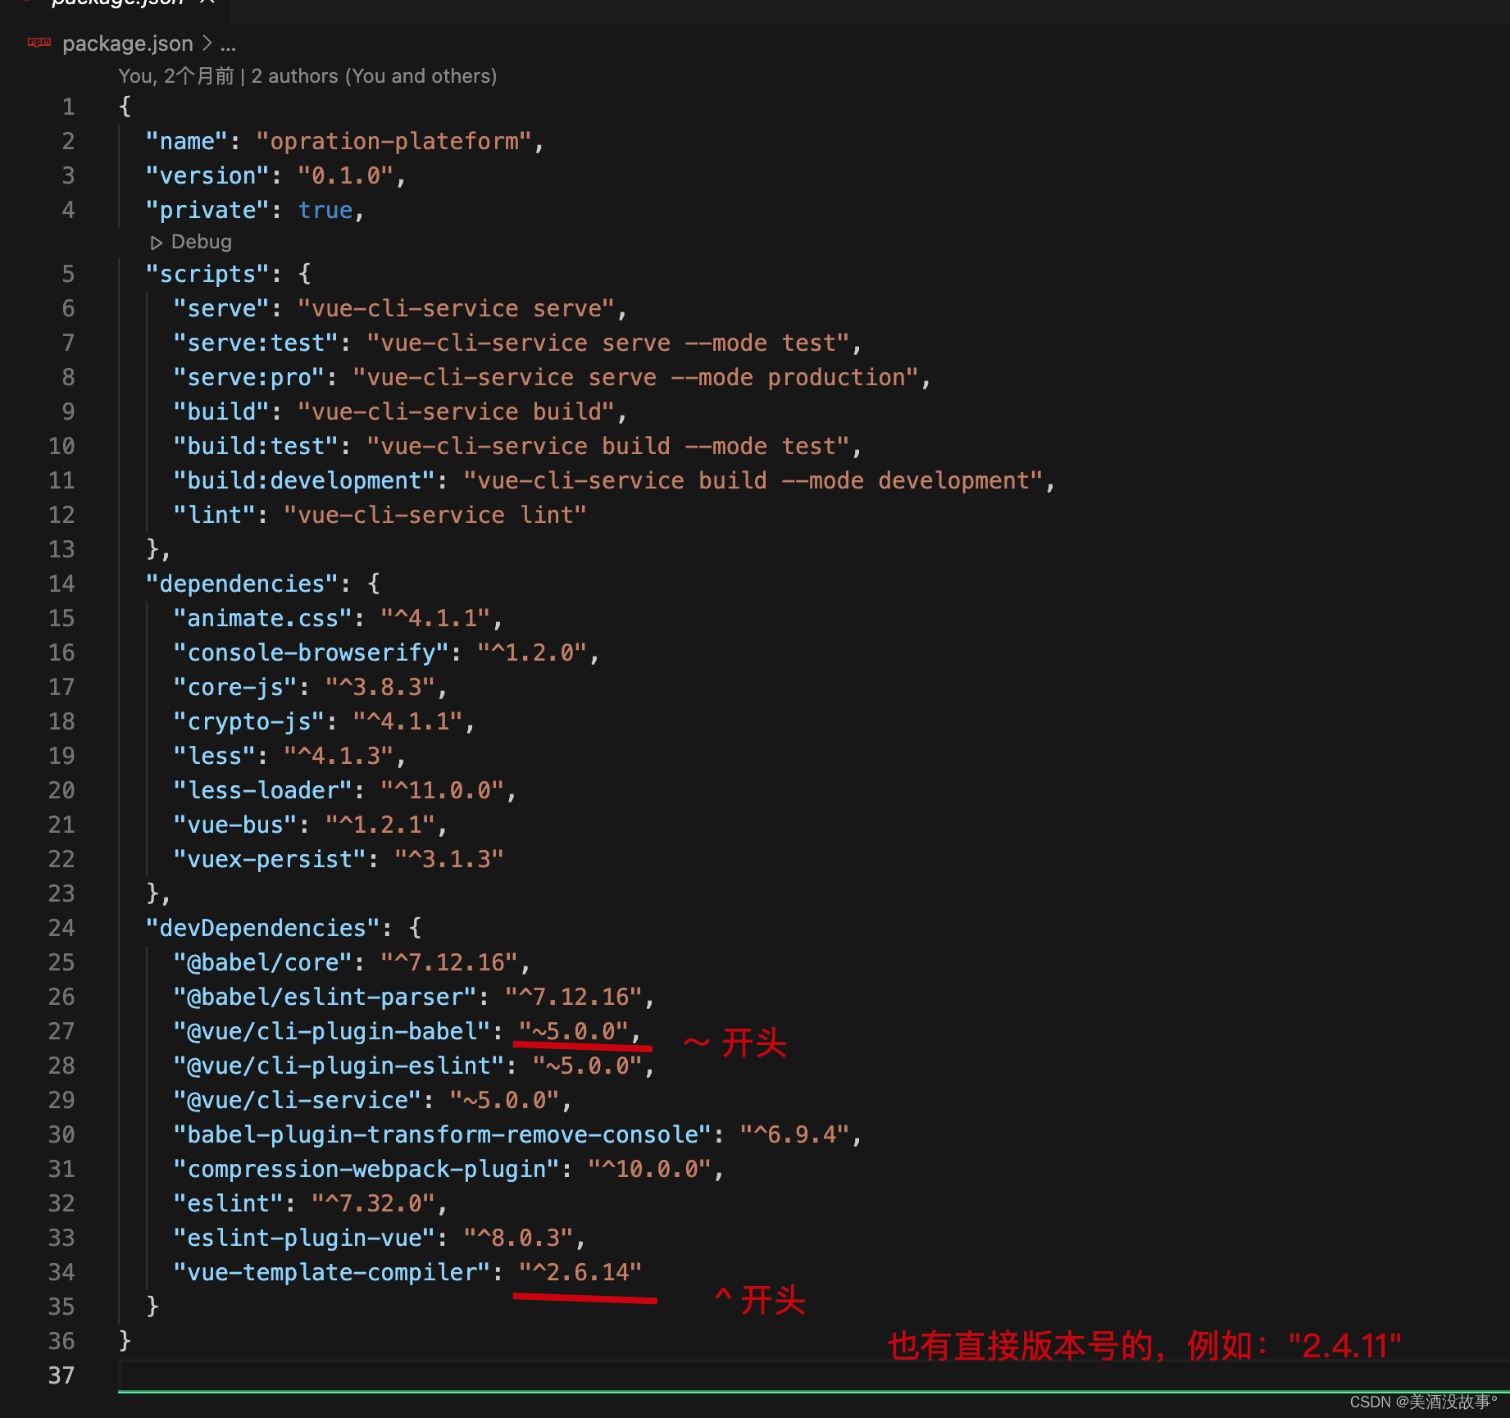Click the "@babel/eslint-parser" dependency name
This screenshot has width=1510, height=1418.
325,997
